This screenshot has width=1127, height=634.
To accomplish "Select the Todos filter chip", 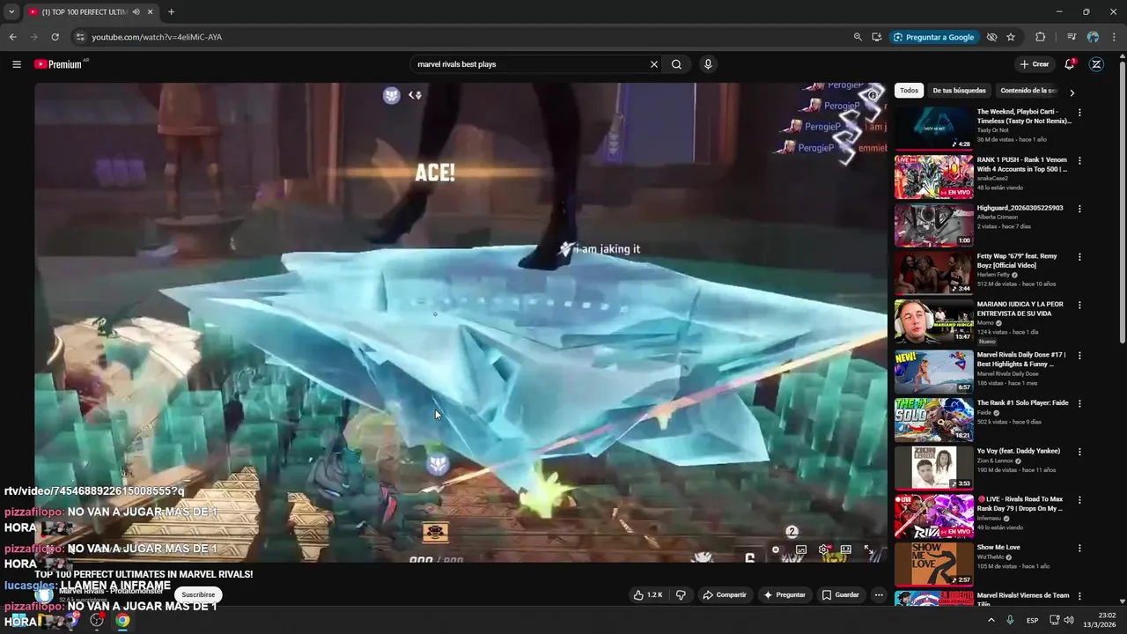I will coord(909,91).
